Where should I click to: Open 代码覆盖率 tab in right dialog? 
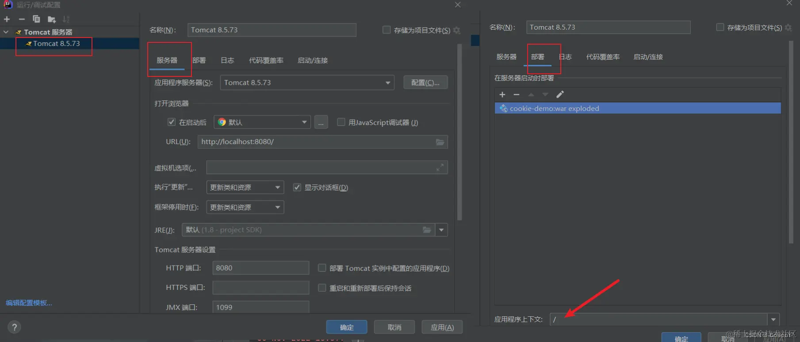point(603,57)
